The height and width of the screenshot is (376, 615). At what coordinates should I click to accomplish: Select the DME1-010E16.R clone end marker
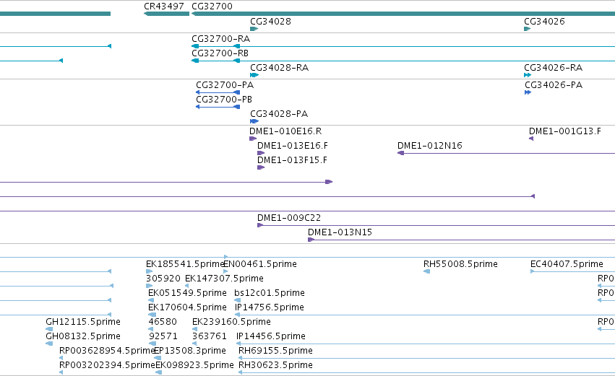(253, 139)
